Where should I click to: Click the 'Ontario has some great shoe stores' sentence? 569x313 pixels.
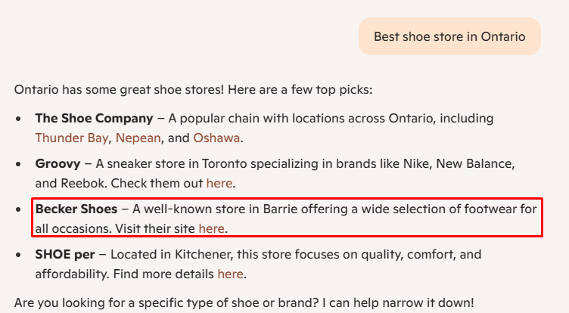[193, 90]
